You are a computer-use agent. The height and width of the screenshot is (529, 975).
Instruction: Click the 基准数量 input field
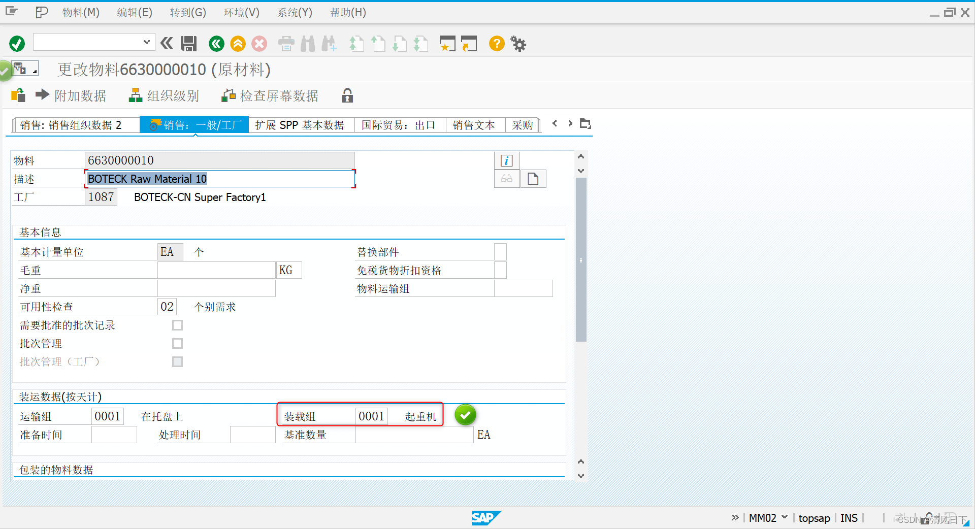(414, 435)
